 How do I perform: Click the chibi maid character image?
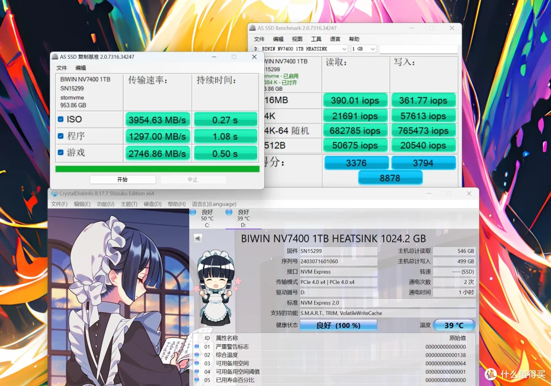tap(216, 287)
